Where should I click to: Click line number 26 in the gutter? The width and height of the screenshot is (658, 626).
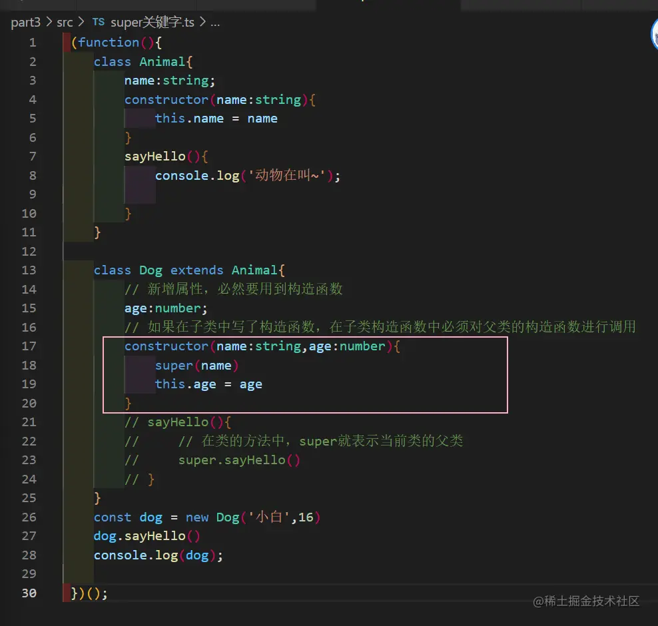coord(29,517)
